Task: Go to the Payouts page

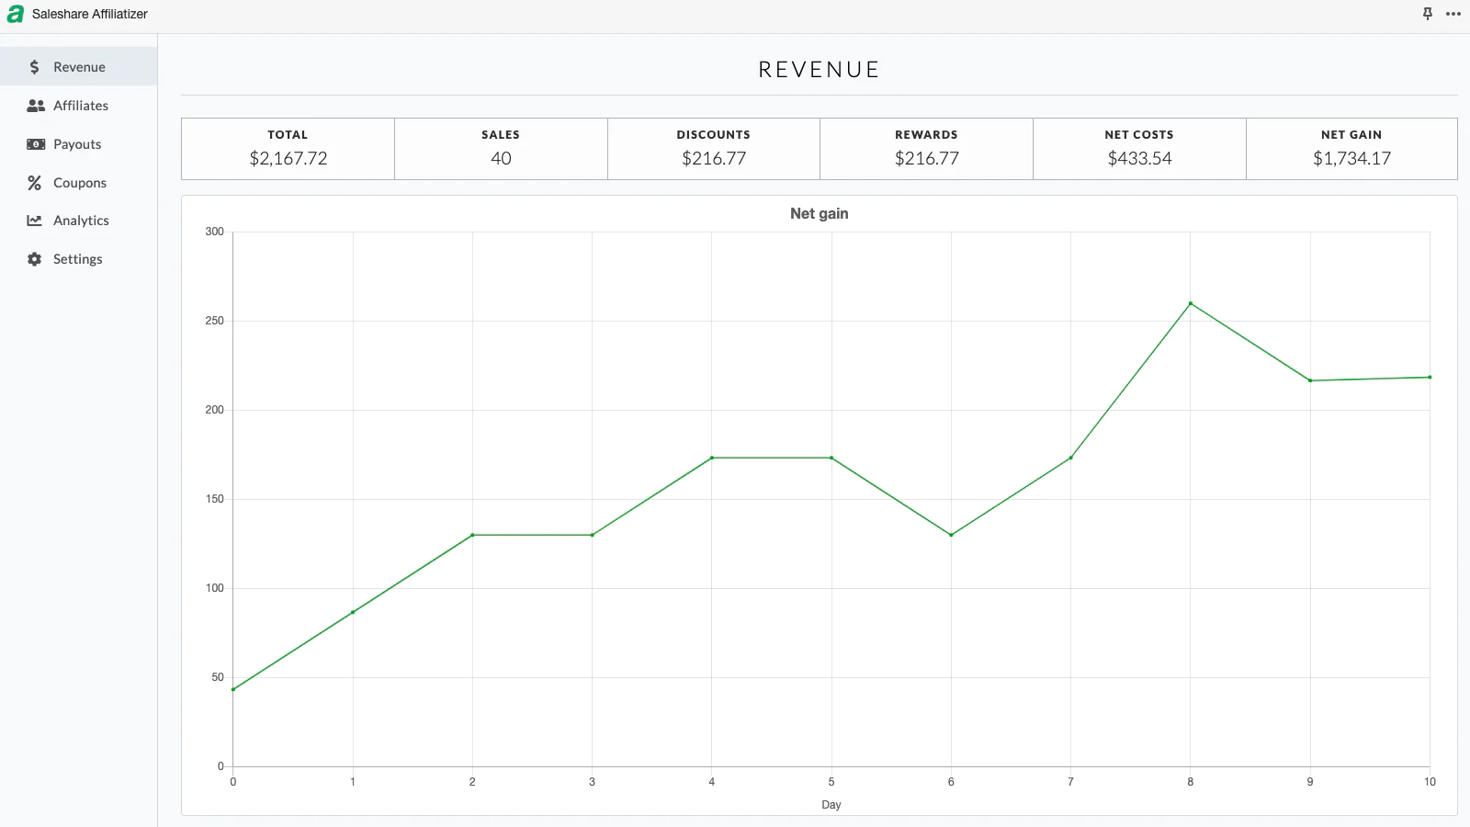Action: (77, 144)
